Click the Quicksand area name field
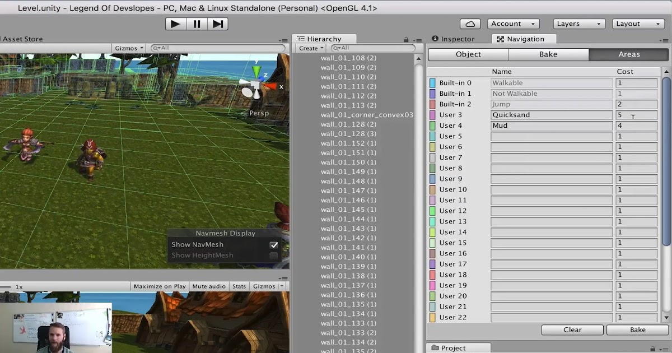Screen dimensions: 672x353 pyautogui.click(x=551, y=115)
